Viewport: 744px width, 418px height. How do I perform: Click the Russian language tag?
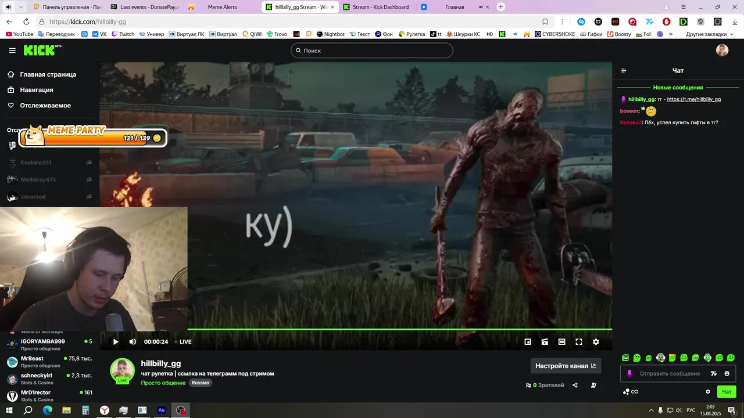click(201, 383)
